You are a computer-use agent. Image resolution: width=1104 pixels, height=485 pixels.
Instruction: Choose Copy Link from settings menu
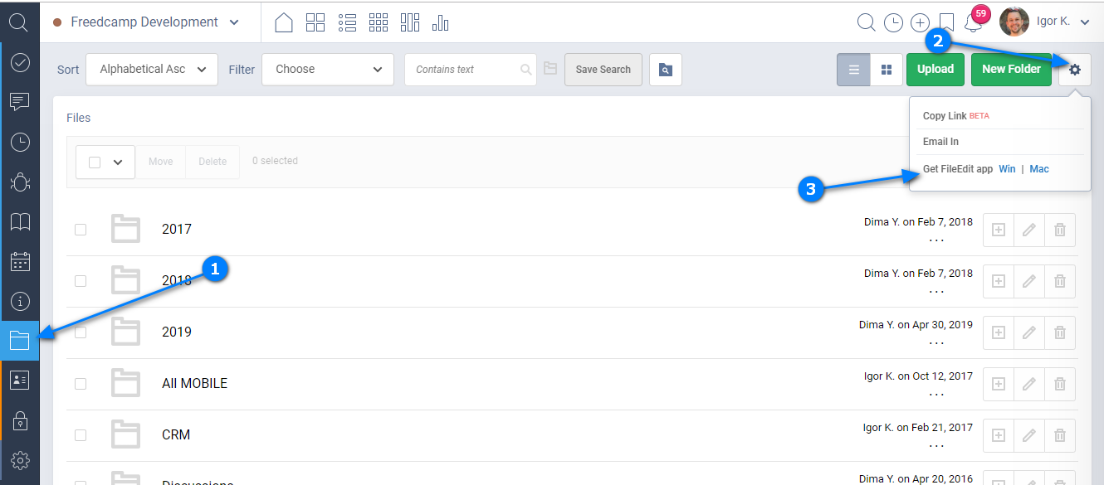[945, 116]
